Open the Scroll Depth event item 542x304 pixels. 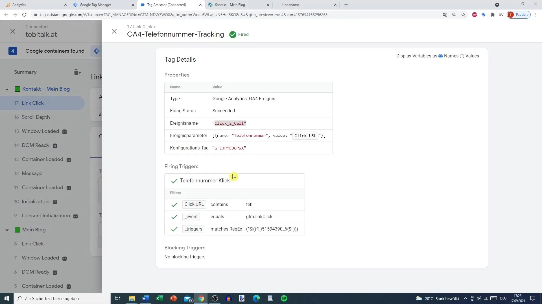[x=36, y=117]
